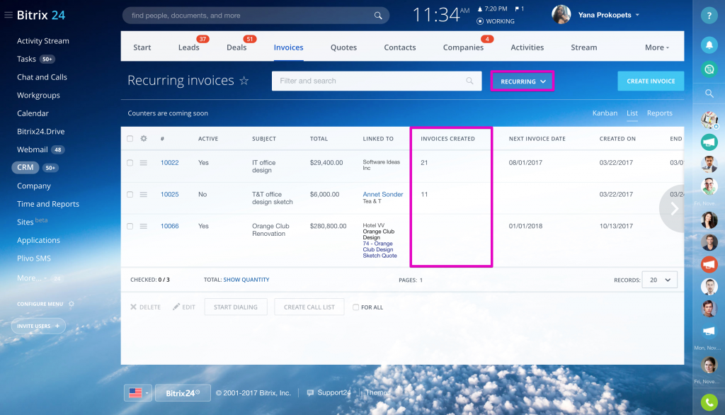725x415 pixels.
Task: Sort by the Invoices Created column header
Action: click(x=447, y=139)
